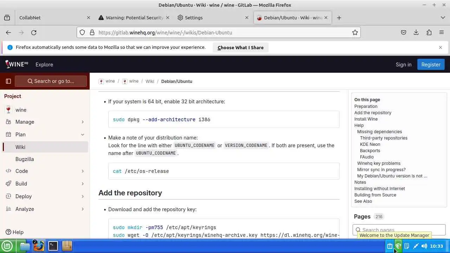Open Update Manager shield tray icon

398,246
